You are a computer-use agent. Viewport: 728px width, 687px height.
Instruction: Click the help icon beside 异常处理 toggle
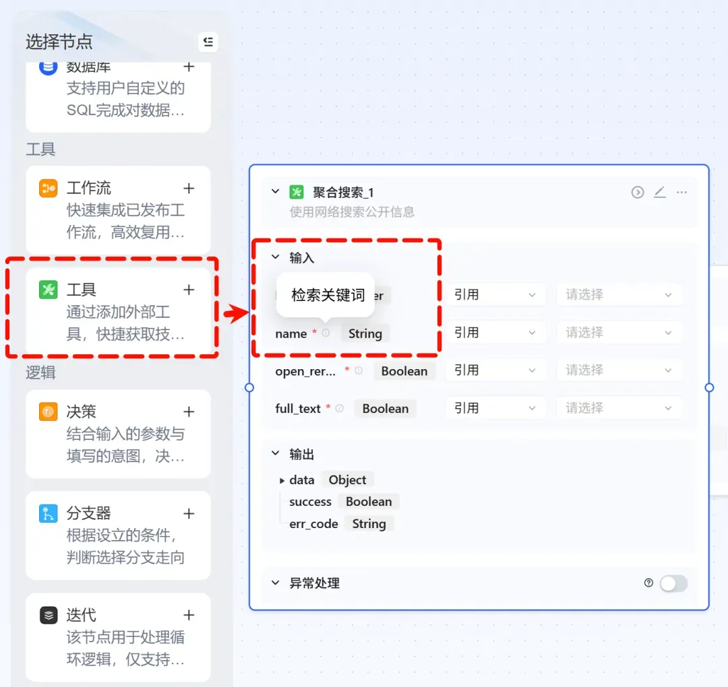pyautogui.click(x=648, y=583)
